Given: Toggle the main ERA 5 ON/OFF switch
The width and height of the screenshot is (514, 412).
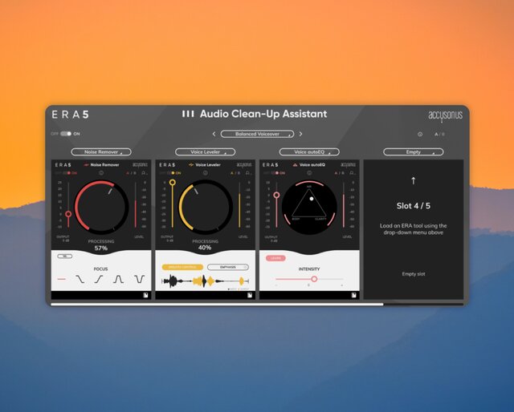Looking at the screenshot, I should click(x=66, y=134).
